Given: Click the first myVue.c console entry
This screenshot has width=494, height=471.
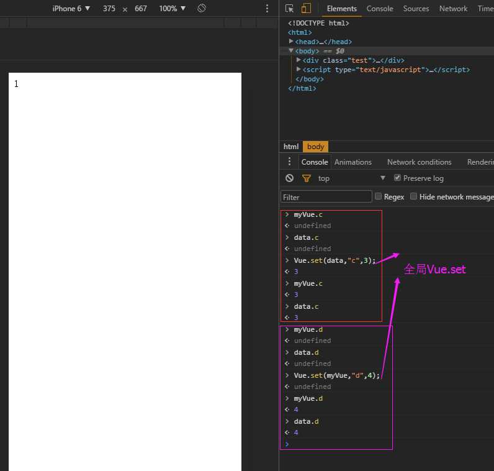Looking at the screenshot, I should point(308,214).
